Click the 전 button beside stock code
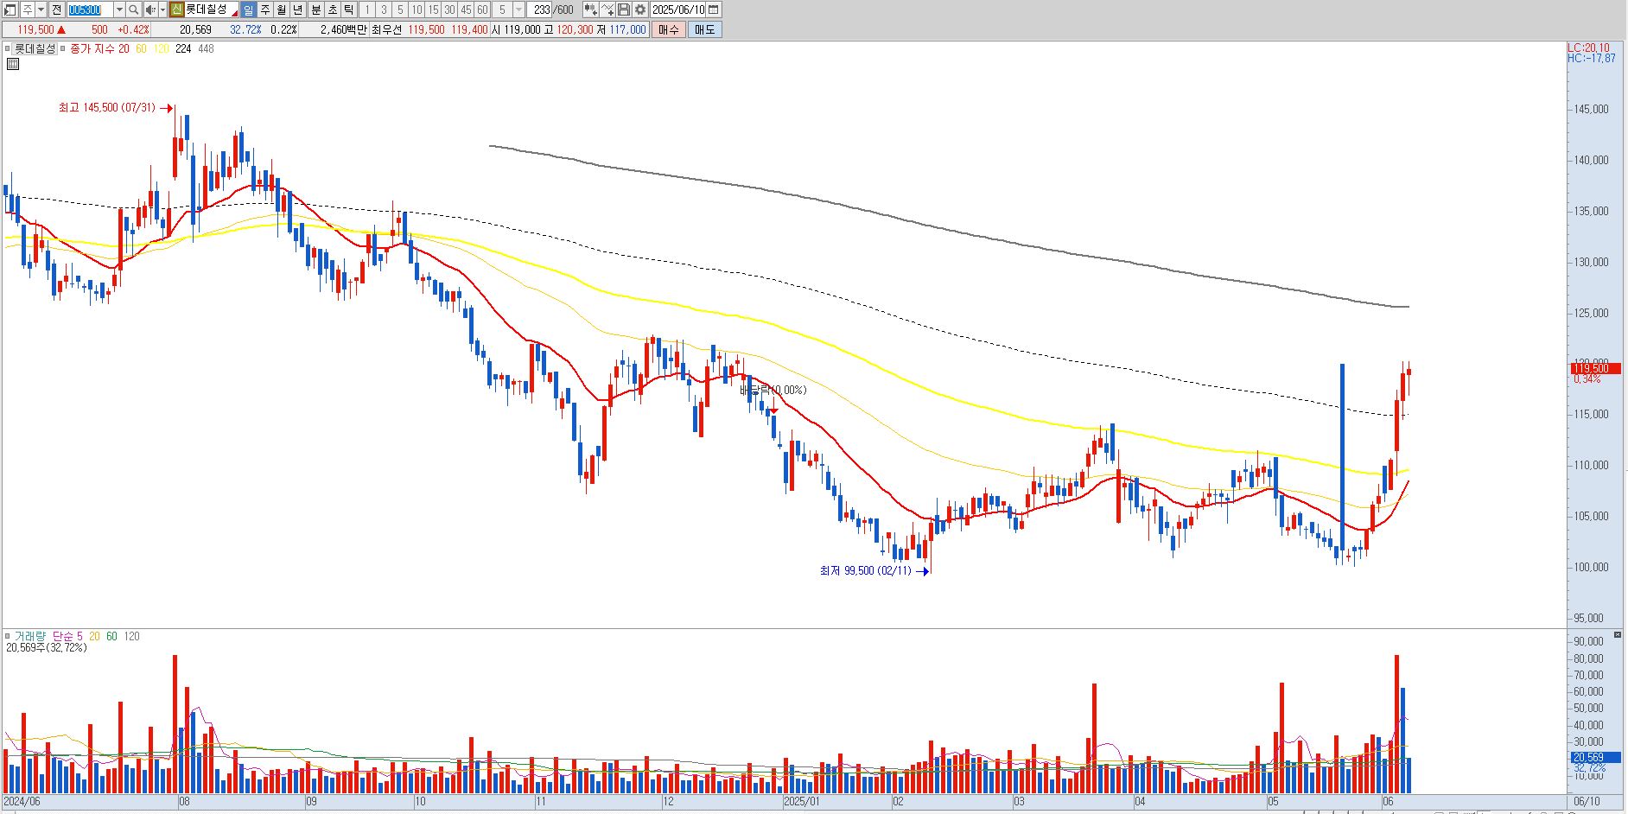This screenshot has height=814, width=1628. (x=57, y=10)
